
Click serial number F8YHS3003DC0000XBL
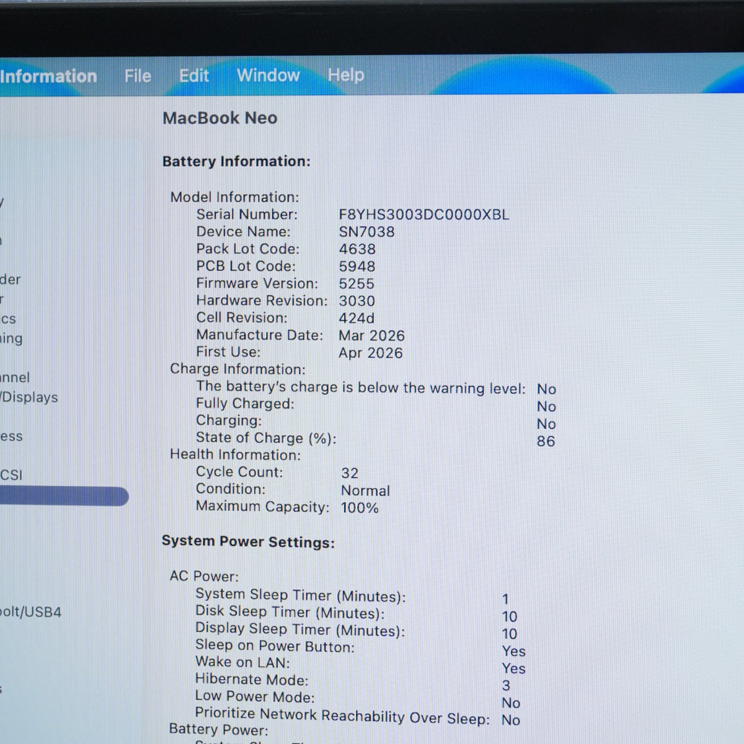point(424,215)
